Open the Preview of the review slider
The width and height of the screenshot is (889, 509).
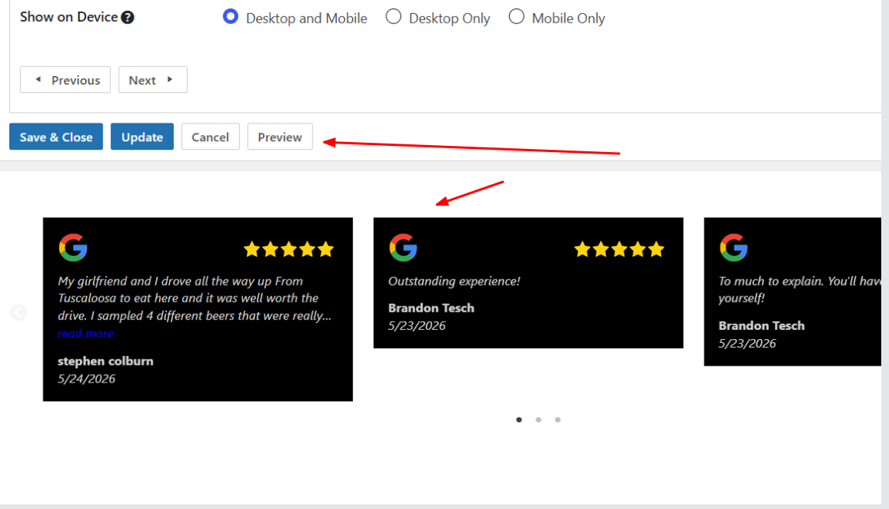[280, 137]
